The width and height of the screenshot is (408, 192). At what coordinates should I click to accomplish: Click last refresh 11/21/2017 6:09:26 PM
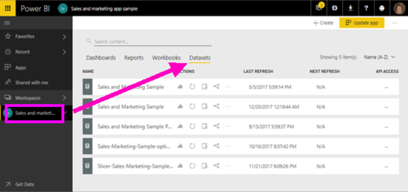click(x=273, y=166)
